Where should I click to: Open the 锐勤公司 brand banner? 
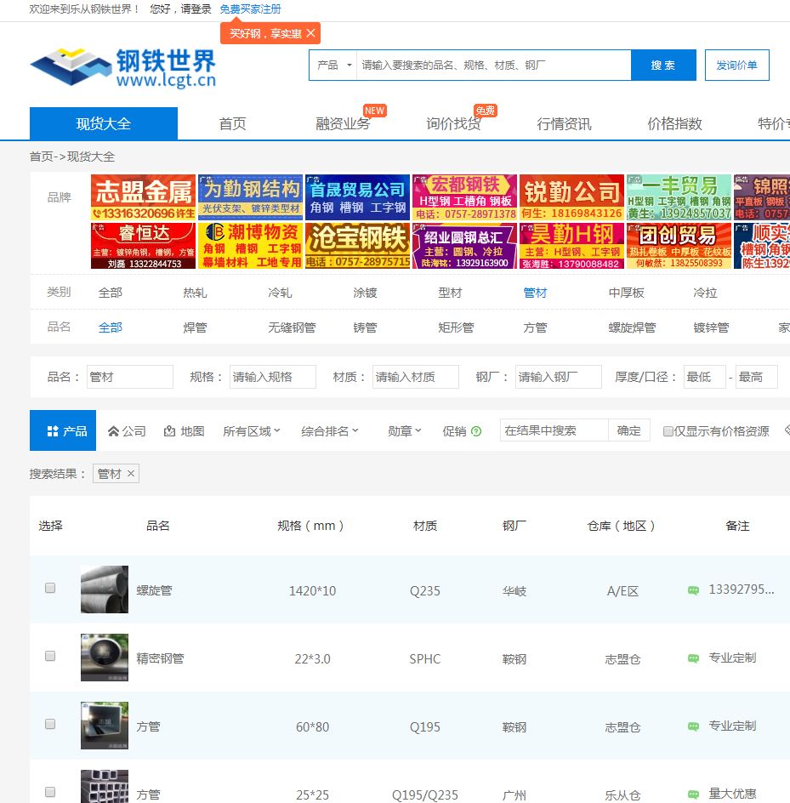click(572, 197)
